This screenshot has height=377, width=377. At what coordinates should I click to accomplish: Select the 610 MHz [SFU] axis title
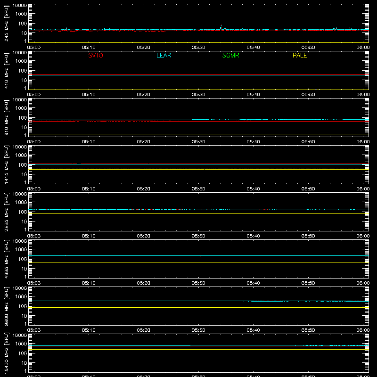point(6,117)
